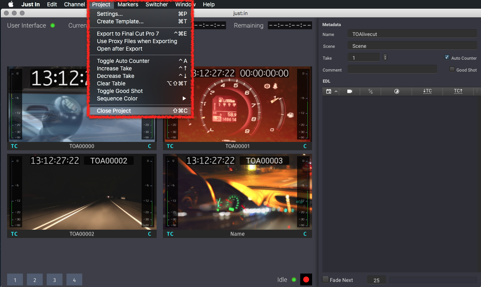Click the clock duration column header in EDL
This screenshot has height=287, width=481.
click(x=397, y=91)
